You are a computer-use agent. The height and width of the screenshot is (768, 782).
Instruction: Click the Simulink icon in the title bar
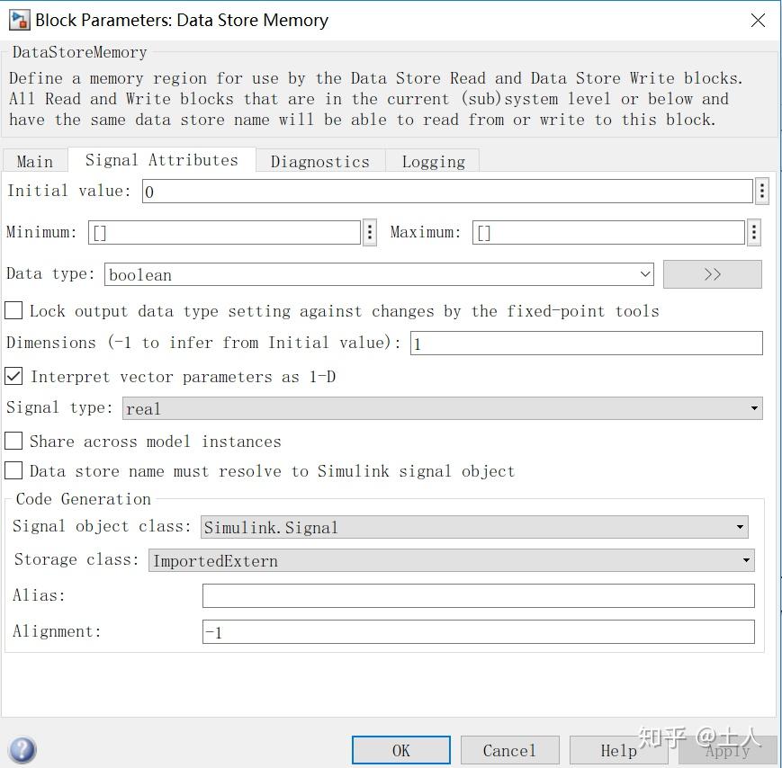[x=19, y=19]
